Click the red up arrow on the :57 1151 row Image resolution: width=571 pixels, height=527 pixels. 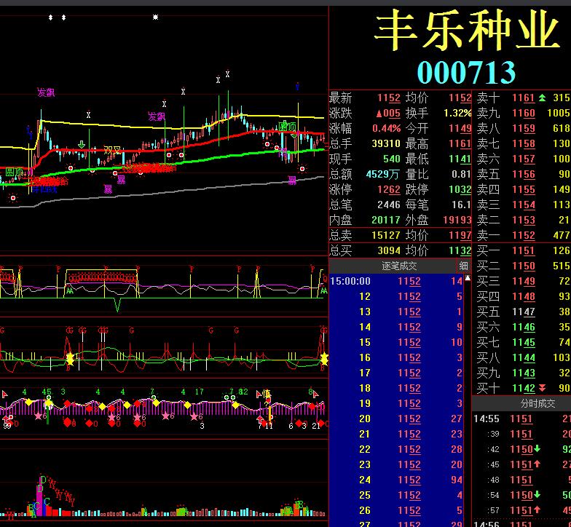(537, 510)
